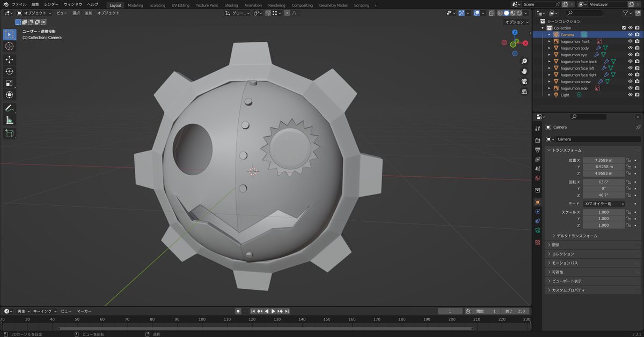
Task: Hide hagurumon eye in the viewport
Action: tap(631, 55)
